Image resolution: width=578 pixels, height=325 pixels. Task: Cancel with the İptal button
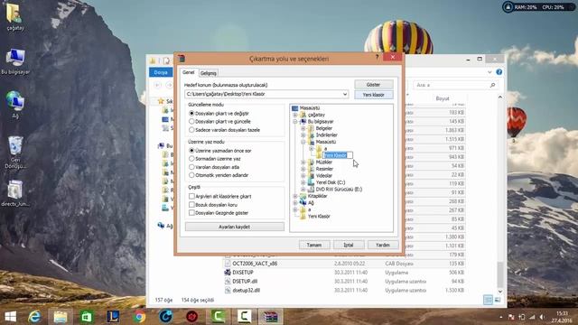[349, 245]
